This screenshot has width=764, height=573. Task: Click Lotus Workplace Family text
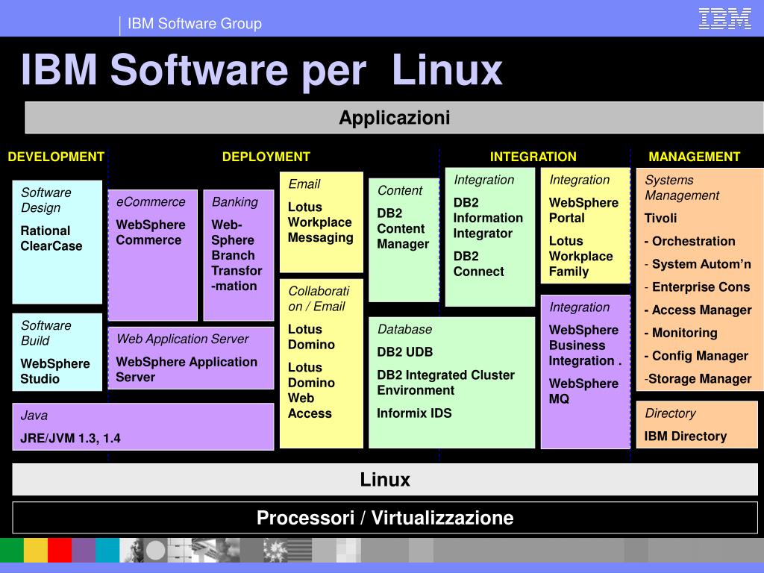(580, 257)
